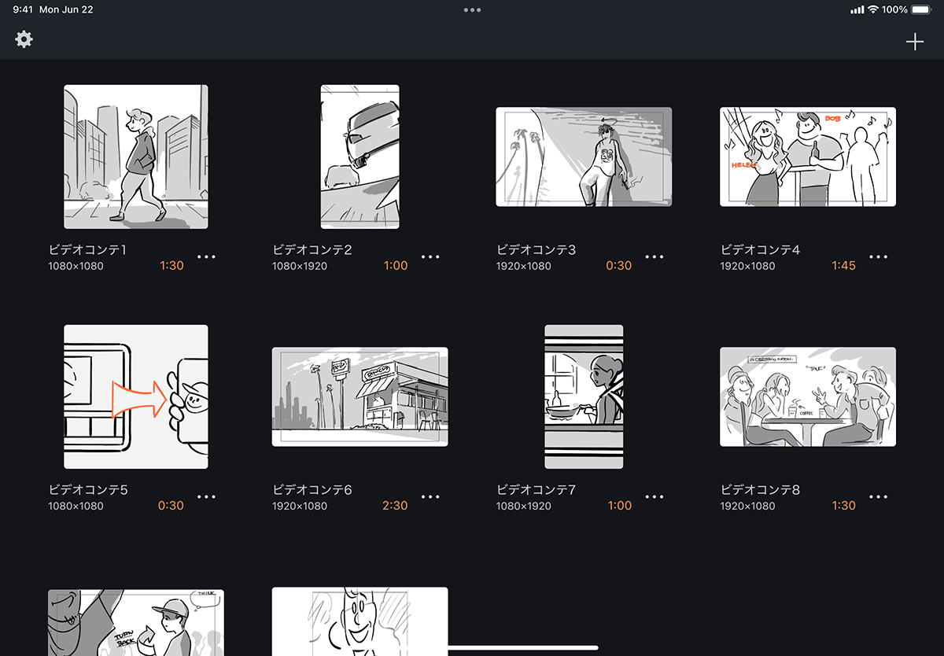Open the ビデオコンテ5 storyboard with orange arrow
Screen dimensions: 944x656
point(135,396)
